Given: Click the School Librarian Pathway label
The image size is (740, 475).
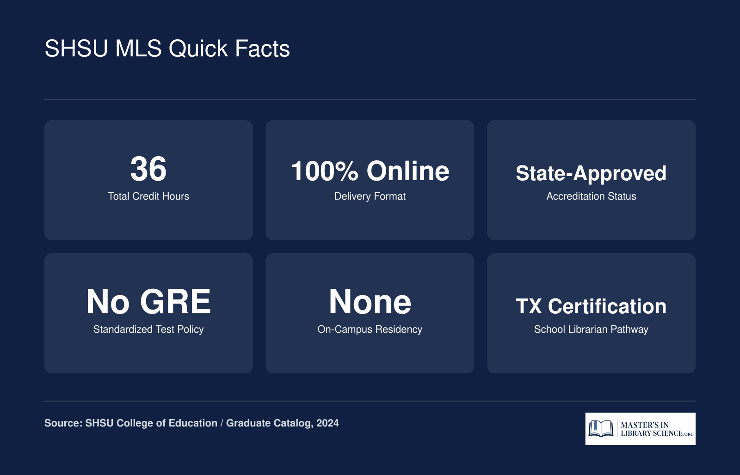Looking at the screenshot, I should pyautogui.click(x=591, y=329).
